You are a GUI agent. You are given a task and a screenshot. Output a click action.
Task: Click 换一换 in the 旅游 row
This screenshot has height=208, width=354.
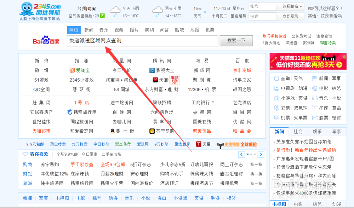[x=256, y=183]
